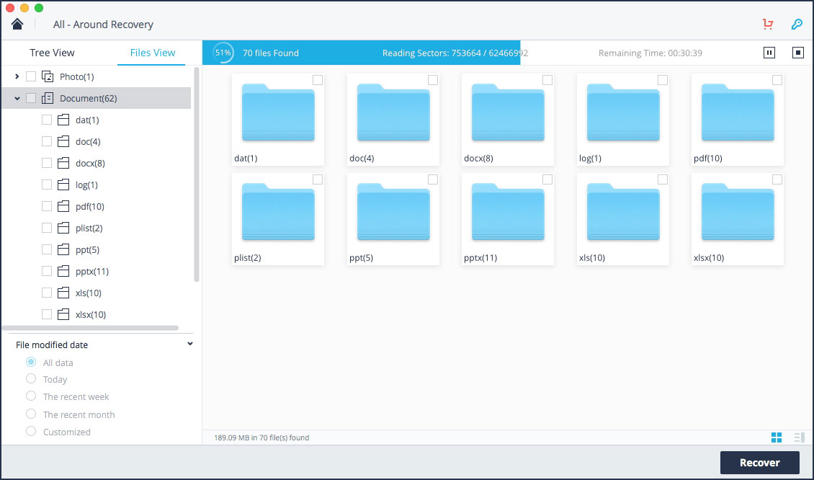Go to the Home screen icon
The width and height of the screenshot is (814, 480).
pyautogui.click(x=17, y=24)
